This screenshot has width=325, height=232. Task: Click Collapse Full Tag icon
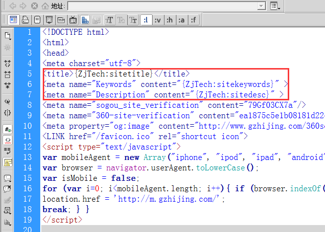pyautogui.click(x=7, y=64)
